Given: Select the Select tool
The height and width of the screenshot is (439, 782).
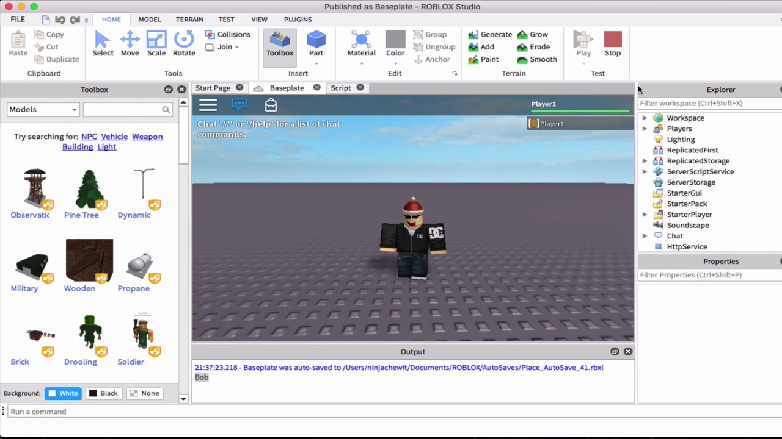Looking at the screenshot, I should tap(103, 44).
